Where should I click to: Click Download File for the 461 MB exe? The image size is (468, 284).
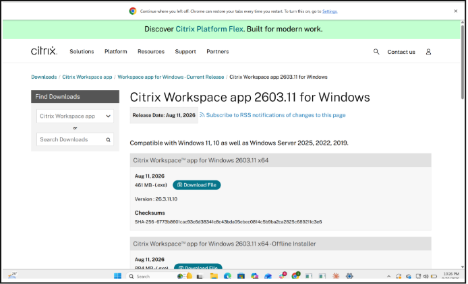pos(196,185)
